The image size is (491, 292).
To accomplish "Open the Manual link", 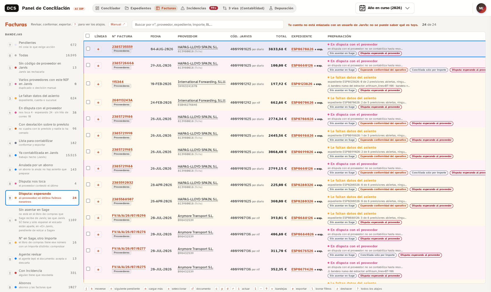I will pyautogui.click(x=118, y=25).
